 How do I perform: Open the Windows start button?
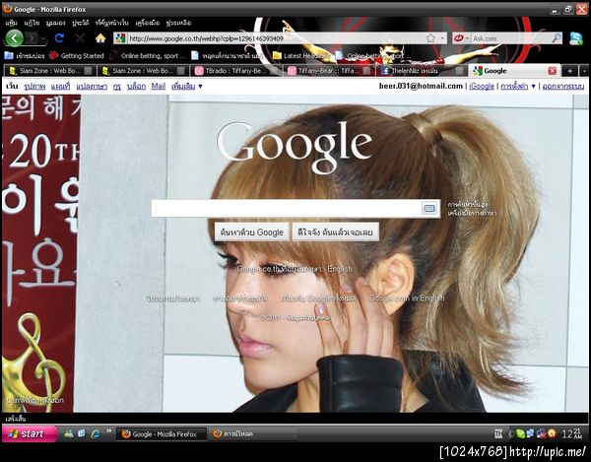coord(30,433)
